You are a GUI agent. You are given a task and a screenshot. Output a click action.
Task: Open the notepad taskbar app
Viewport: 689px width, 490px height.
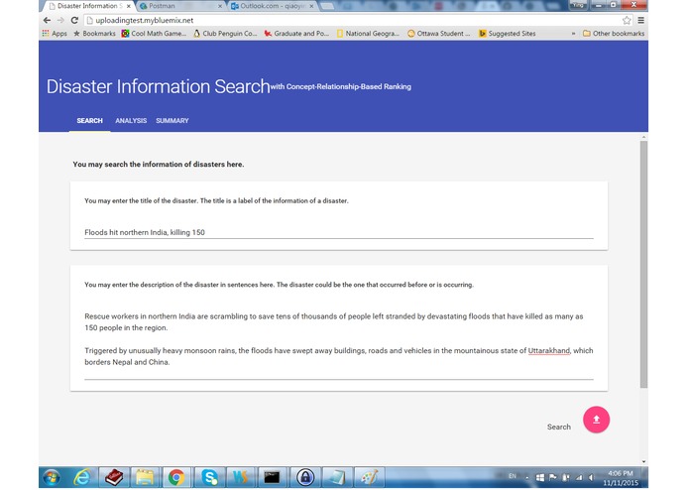(337, 477)
